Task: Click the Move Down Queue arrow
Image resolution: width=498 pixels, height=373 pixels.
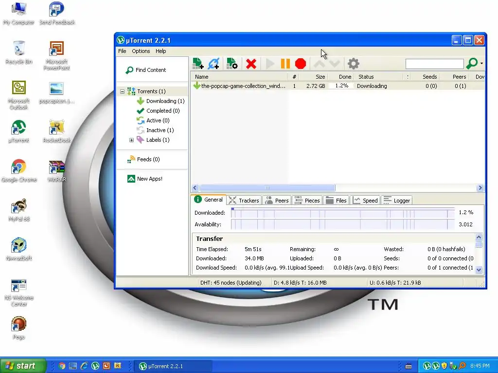Action: (335, 64)
